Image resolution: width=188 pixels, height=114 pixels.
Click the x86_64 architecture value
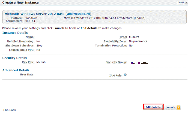pos(30,21)
